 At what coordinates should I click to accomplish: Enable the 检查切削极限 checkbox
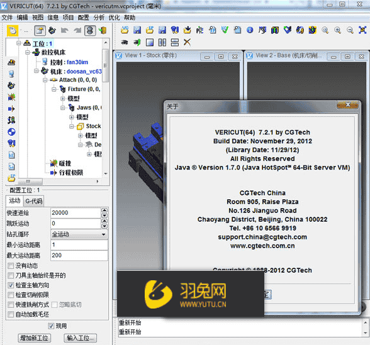[x=11, y=295]
